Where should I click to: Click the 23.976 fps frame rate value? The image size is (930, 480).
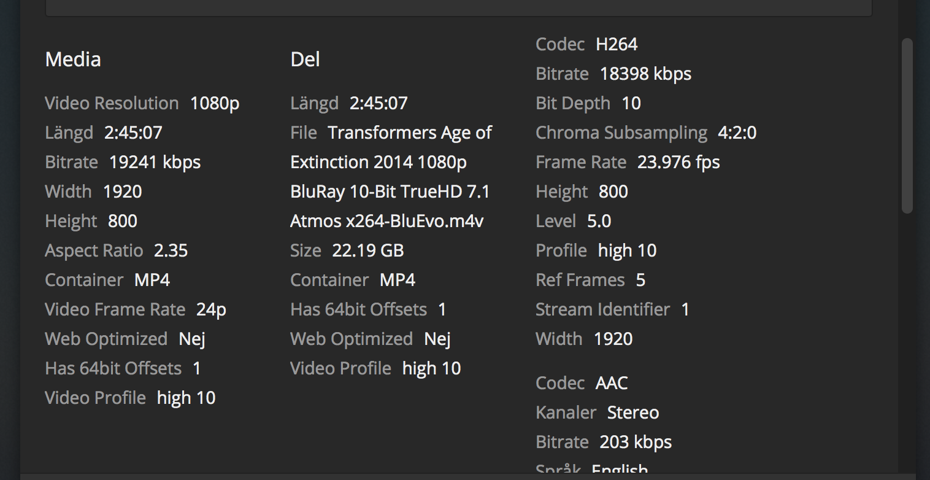pos(678,162)
